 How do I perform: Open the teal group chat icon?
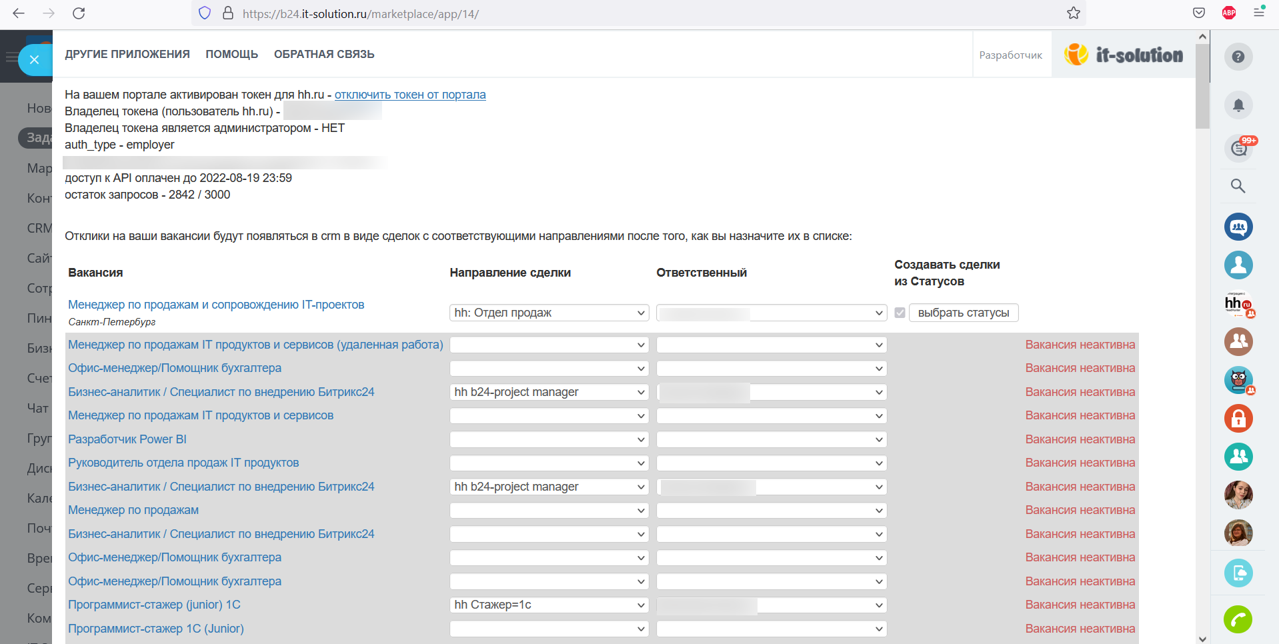(1238, 457)
